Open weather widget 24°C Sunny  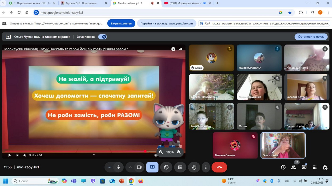(x=229, y=181)
